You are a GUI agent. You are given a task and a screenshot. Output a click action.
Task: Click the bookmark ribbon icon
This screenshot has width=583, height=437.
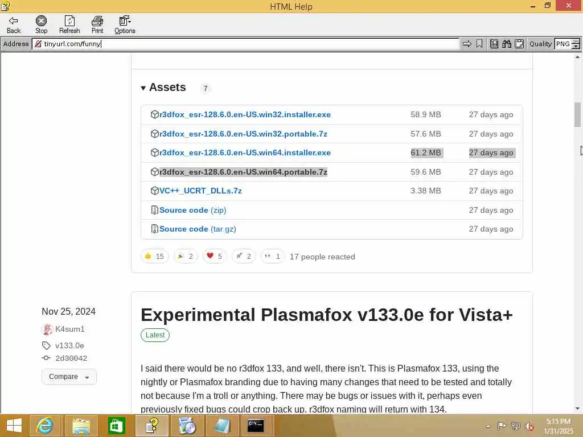tap(479, 44)
